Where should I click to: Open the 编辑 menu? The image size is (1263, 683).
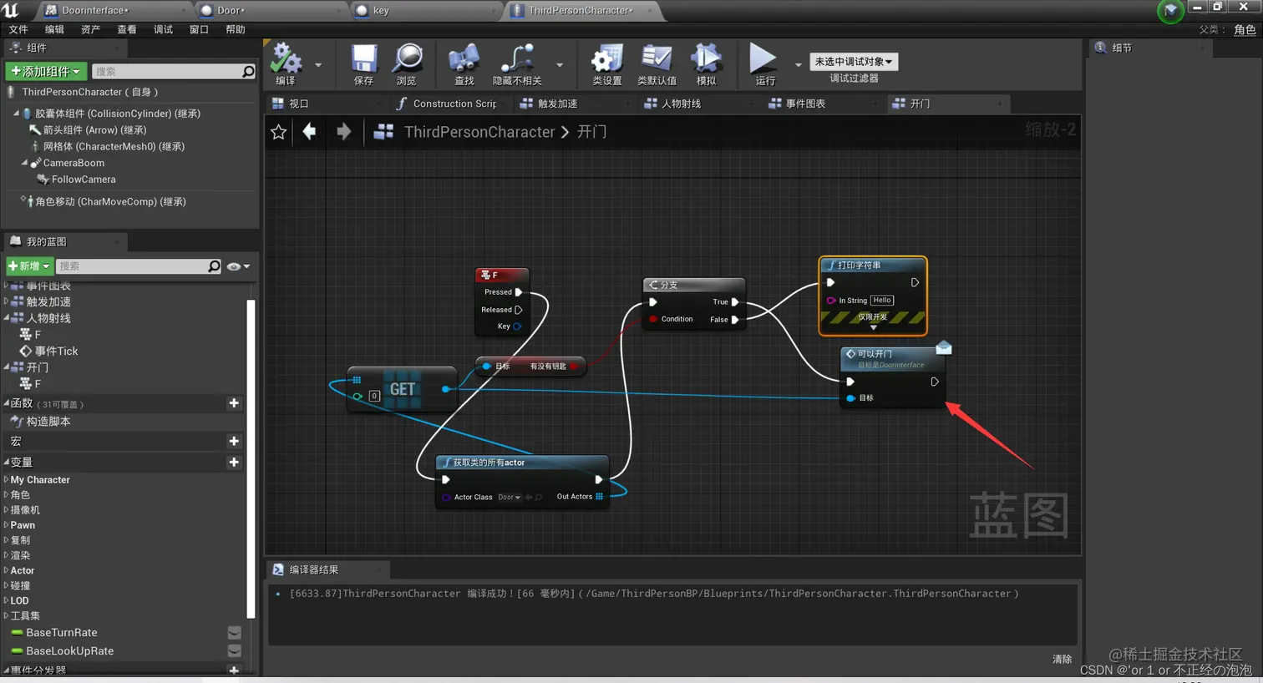[54, 29]
